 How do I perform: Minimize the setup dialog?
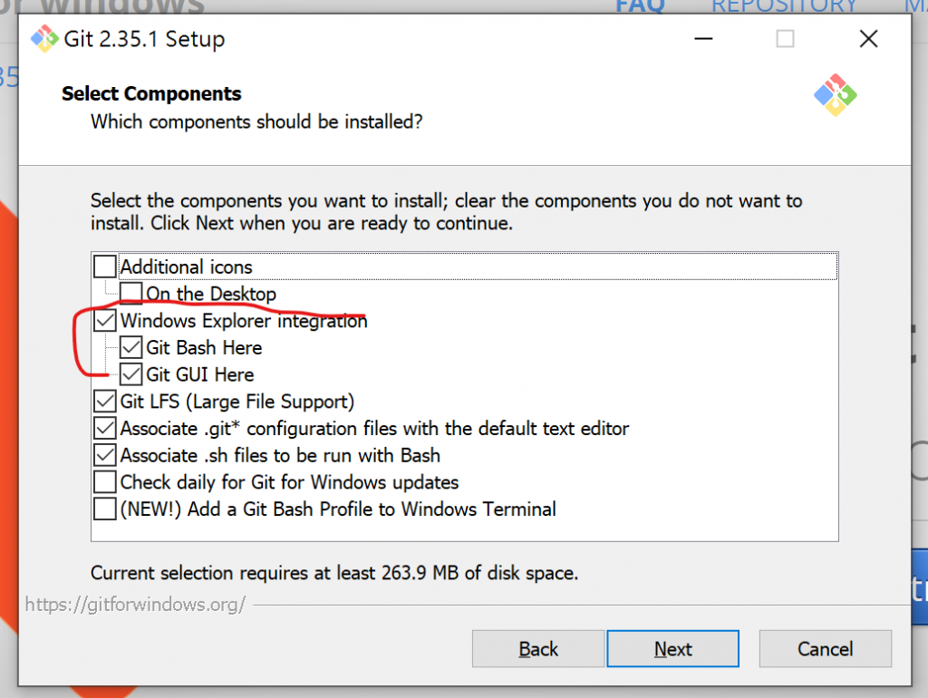[x=703, y=39]
